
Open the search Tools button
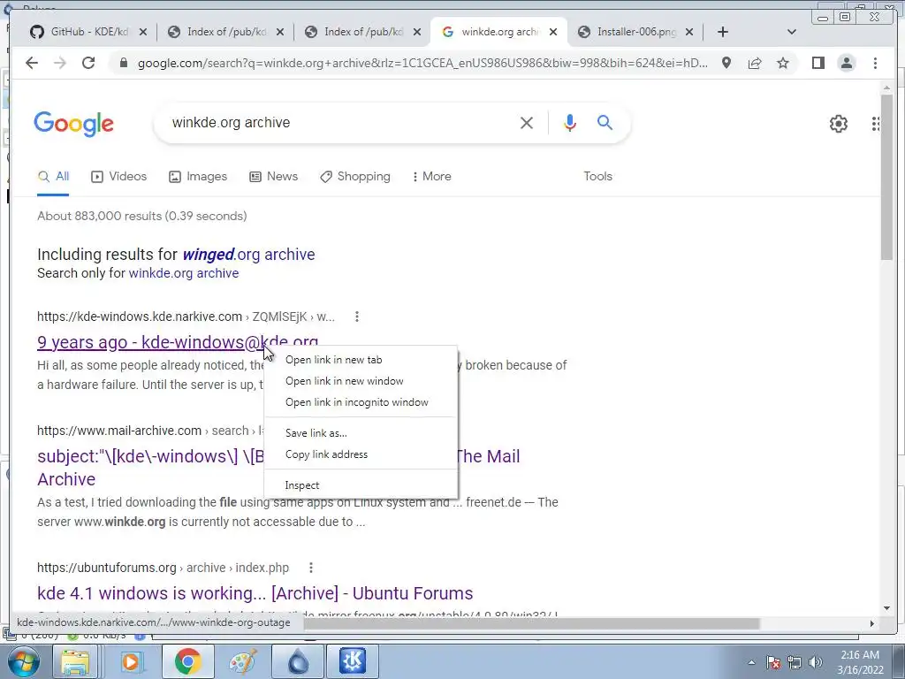(x=598, y=177)
